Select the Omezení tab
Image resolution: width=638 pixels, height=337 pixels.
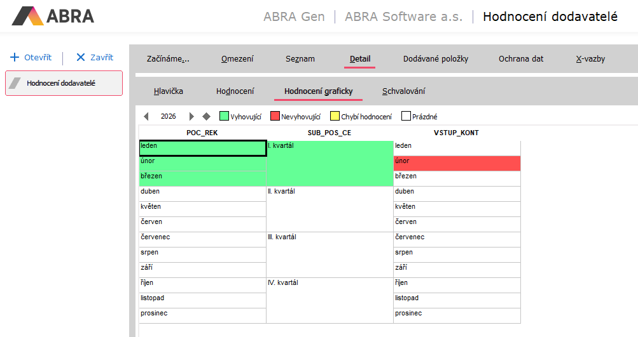237,59
